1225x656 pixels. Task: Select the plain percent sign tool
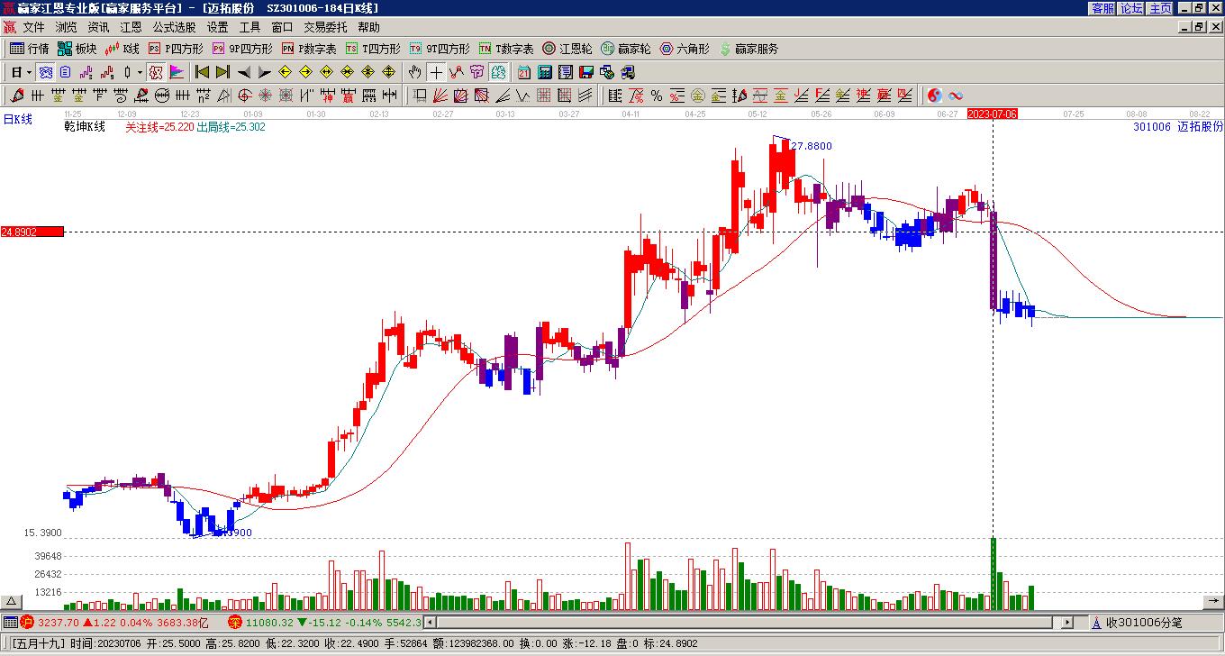point(656,96)
